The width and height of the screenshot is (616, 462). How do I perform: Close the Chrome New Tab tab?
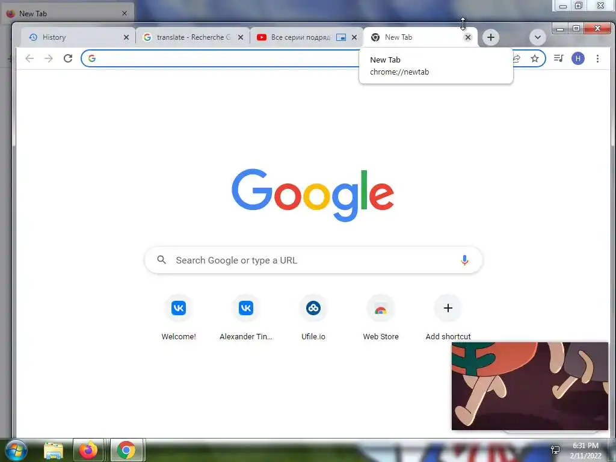pyautogui.click(x=467, y=37)
